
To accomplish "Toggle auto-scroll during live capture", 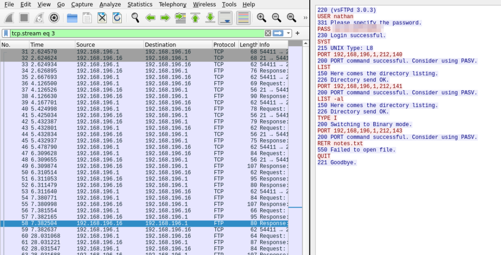I will tap(225, 18).
